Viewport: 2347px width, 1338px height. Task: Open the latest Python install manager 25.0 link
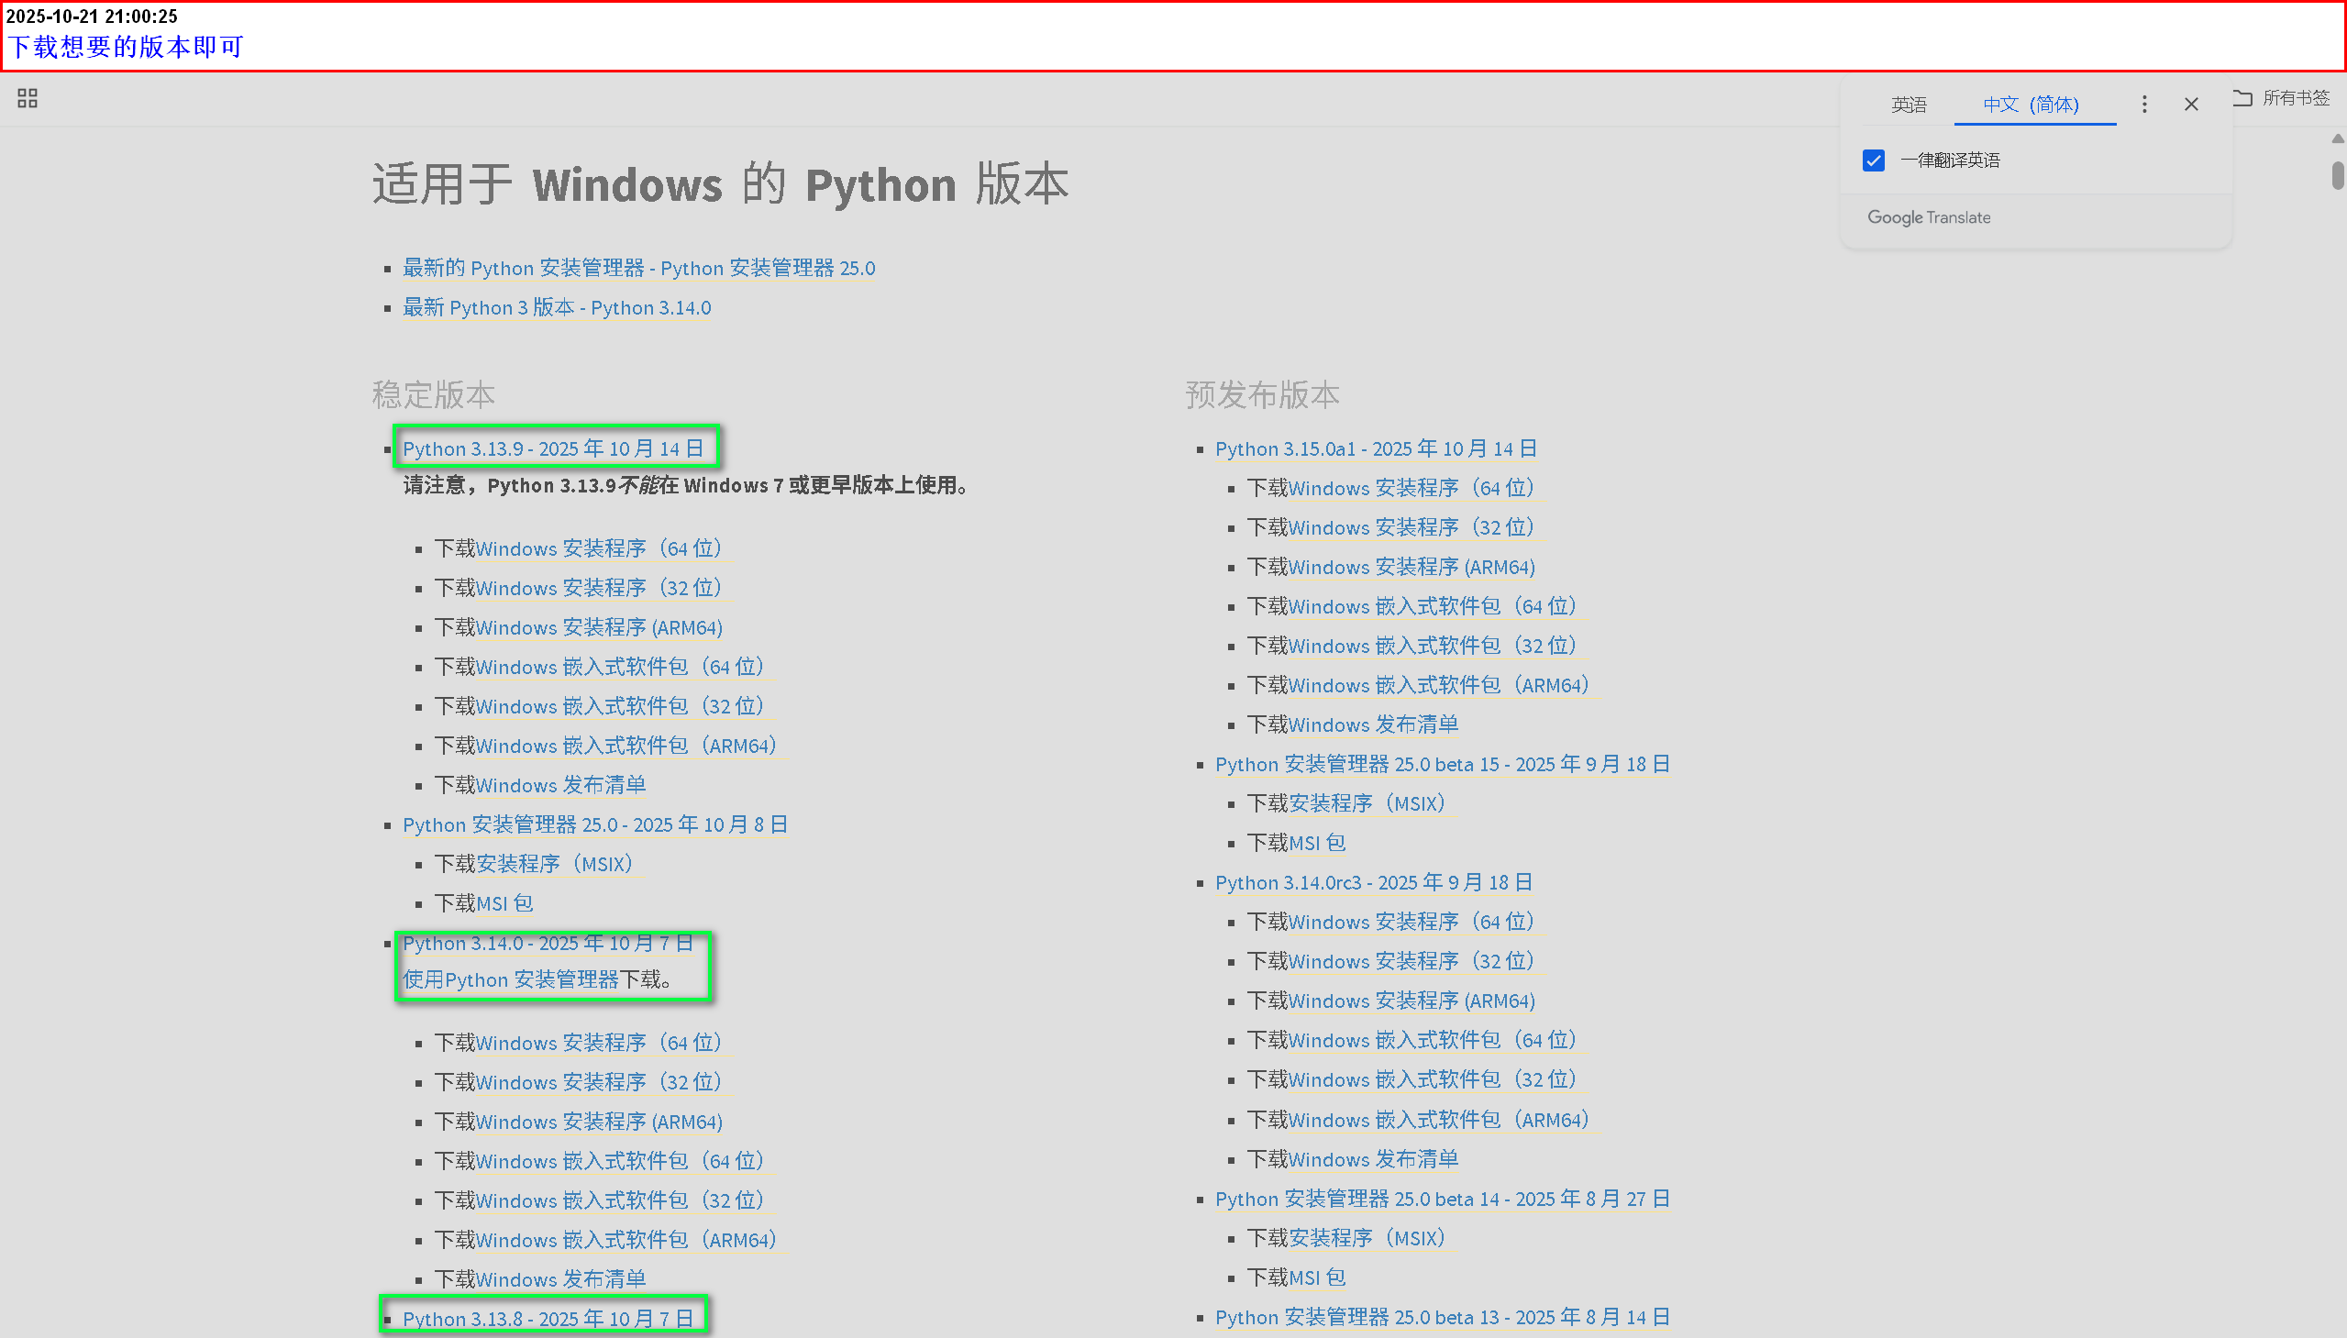pyautogui.click(x=637, y=269)
